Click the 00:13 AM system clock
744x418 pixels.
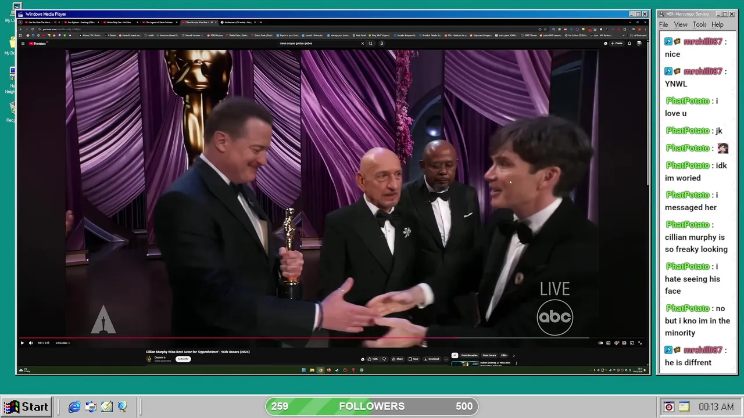point(716,407)
